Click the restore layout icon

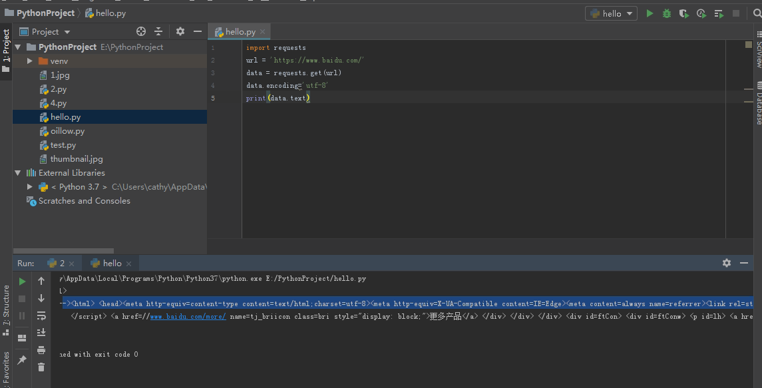(x=22, y=338)
